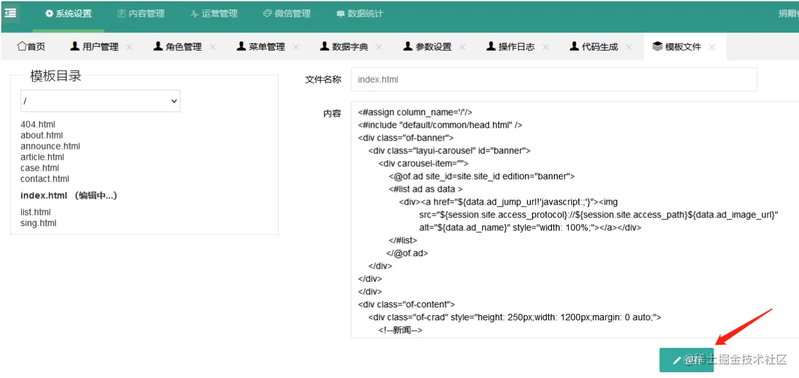Image resolution: width=799 pixels, height=378 pixels.
Task: Switch to the 数据字典 tab
Action: 344,47
